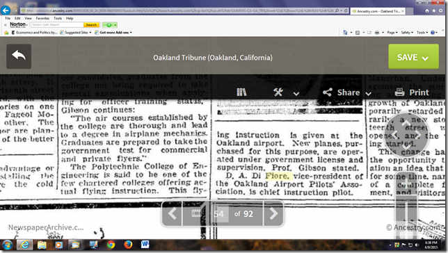Image resolution: width=448 pixels, height=253 pixels.
Task: Click the command bar printer icon
Action: coord(377,33)
